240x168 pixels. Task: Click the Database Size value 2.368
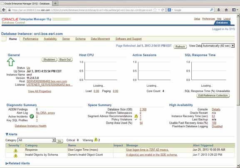143,110
